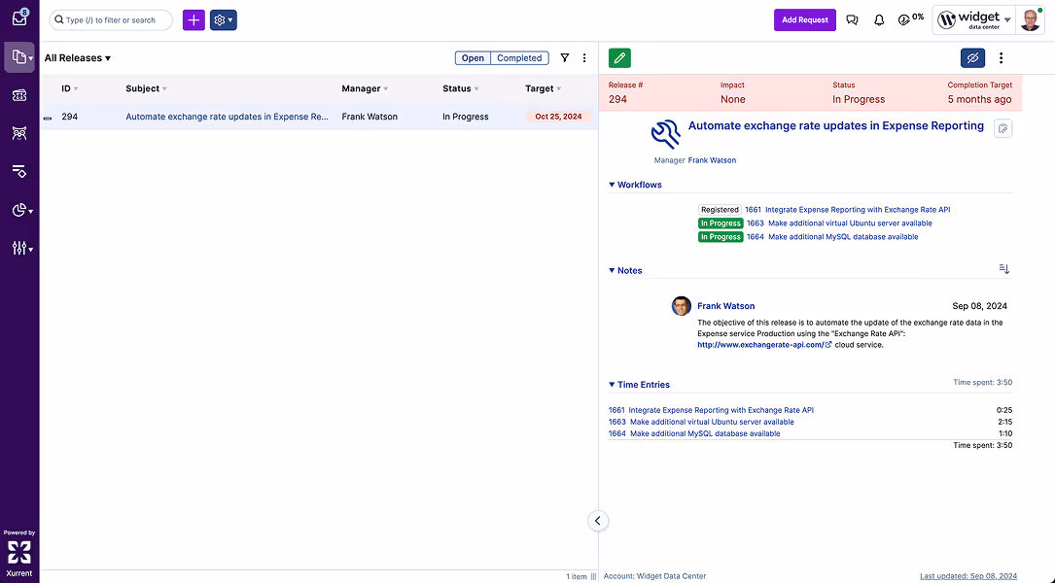
Task: Open the Records section from the sidebar
Action: (20, 94)
